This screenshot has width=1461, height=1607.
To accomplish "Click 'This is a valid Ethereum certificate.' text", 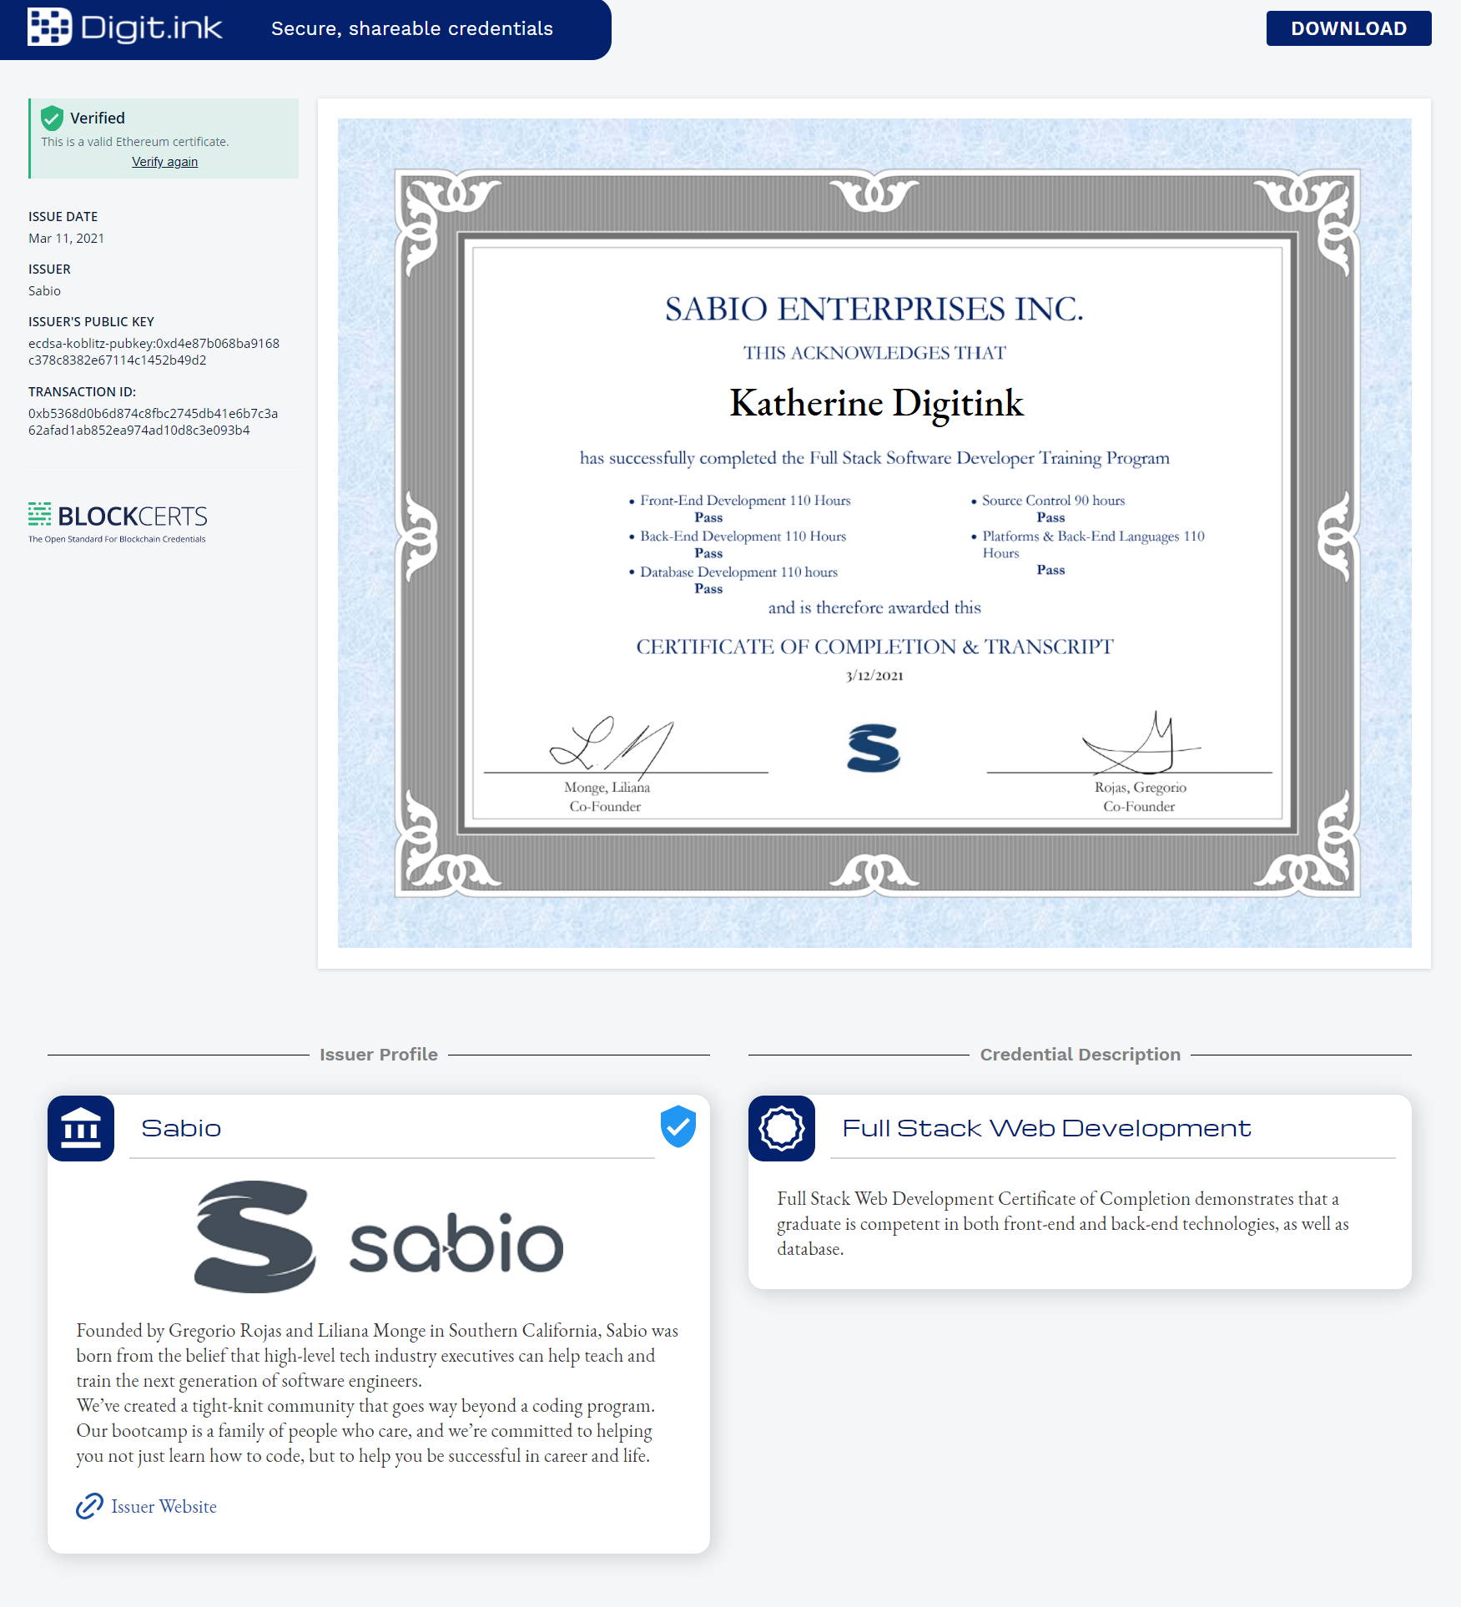I will [135, 142].
